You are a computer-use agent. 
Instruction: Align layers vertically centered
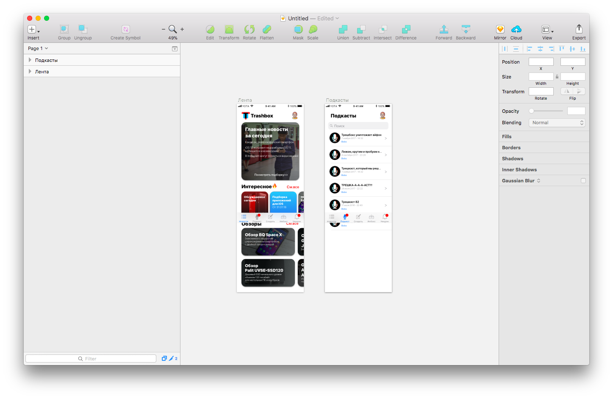pos(572,49)
